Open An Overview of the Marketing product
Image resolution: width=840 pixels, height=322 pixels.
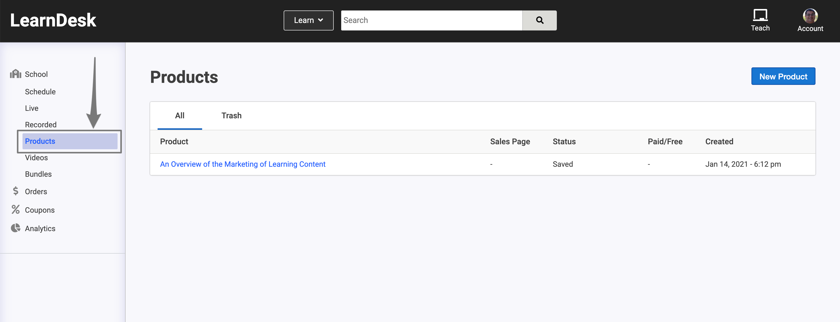243,164
